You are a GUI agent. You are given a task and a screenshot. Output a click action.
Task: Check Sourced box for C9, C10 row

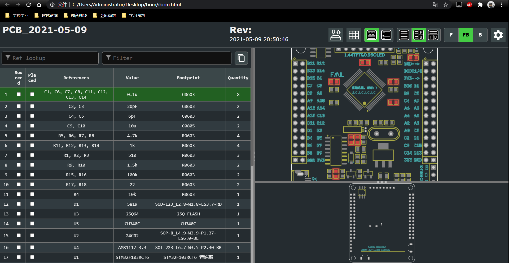[x=19, y=126]
